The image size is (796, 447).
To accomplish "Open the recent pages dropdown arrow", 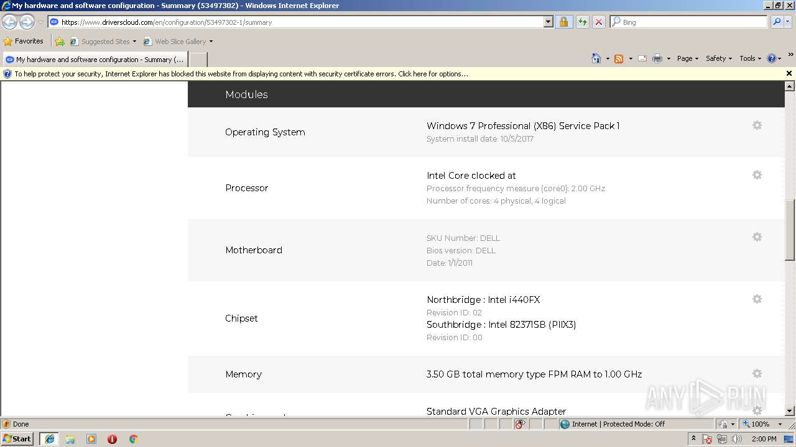I will [40, 22].
